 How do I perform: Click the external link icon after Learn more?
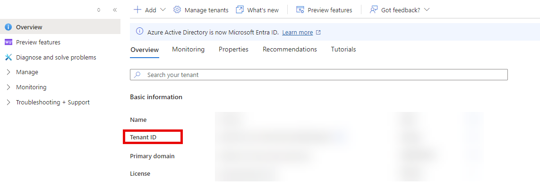coord(318,33)
